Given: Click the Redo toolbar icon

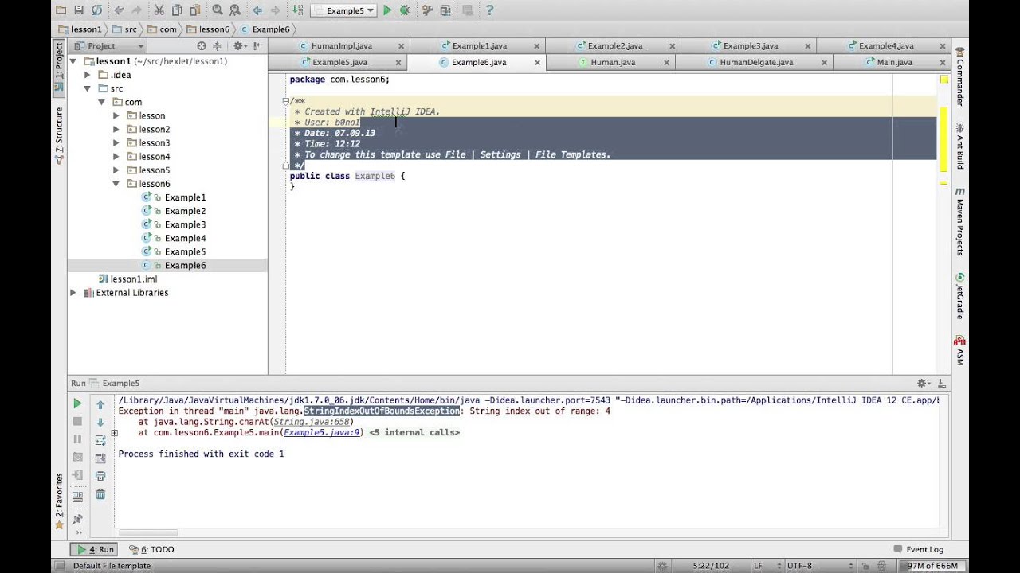Looking at the screenshot, I should 136,10.
